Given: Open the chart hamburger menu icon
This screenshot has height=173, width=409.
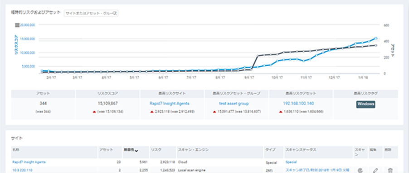Looking at the screenshot, I should click(18, 25).
